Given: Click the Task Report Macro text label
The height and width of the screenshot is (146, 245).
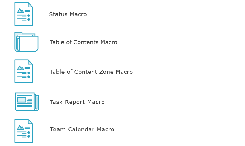Looking at the screenshot, I should pos(77,102).
